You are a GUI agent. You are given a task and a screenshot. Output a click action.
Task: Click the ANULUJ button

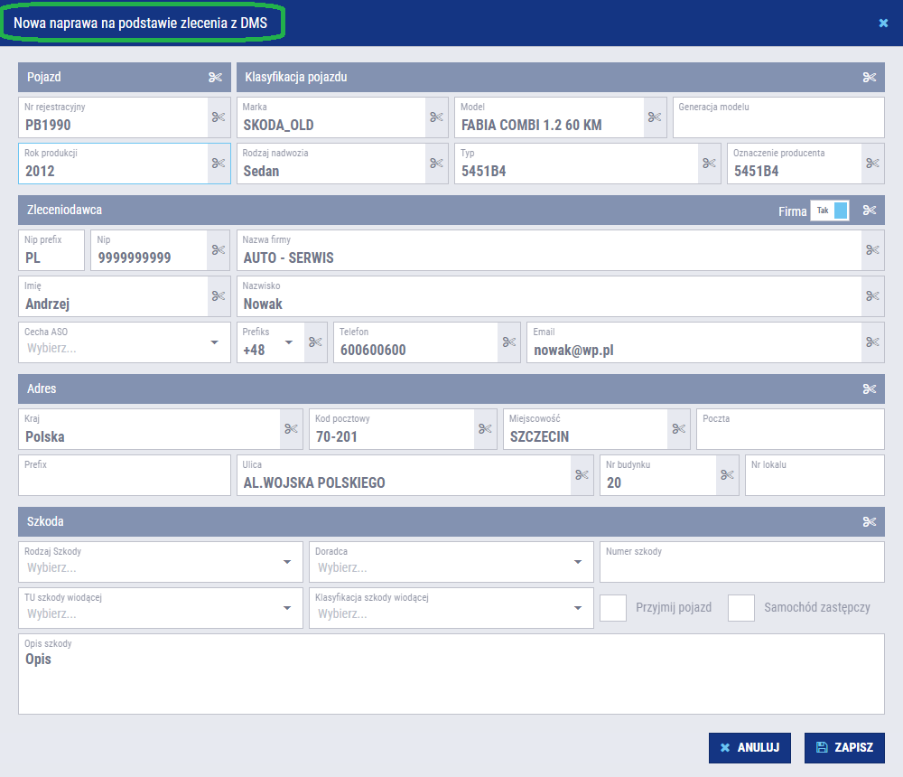coord(749,748)
